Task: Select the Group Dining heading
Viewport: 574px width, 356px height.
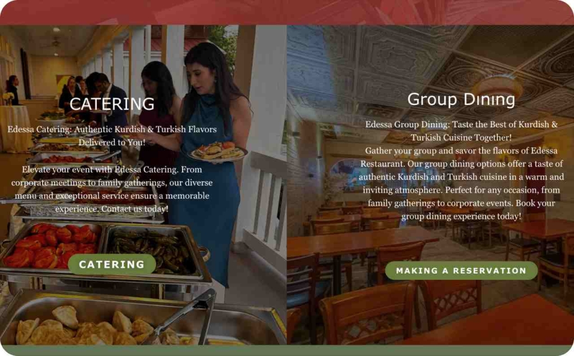Action: point(461,99)
